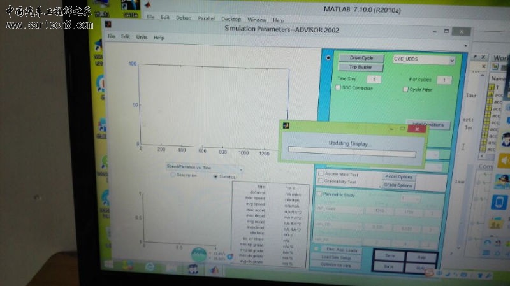This screenshot has height=286, width=510.
Task: Open the veh_FA variable dropdown
Action: pos(337,240)
